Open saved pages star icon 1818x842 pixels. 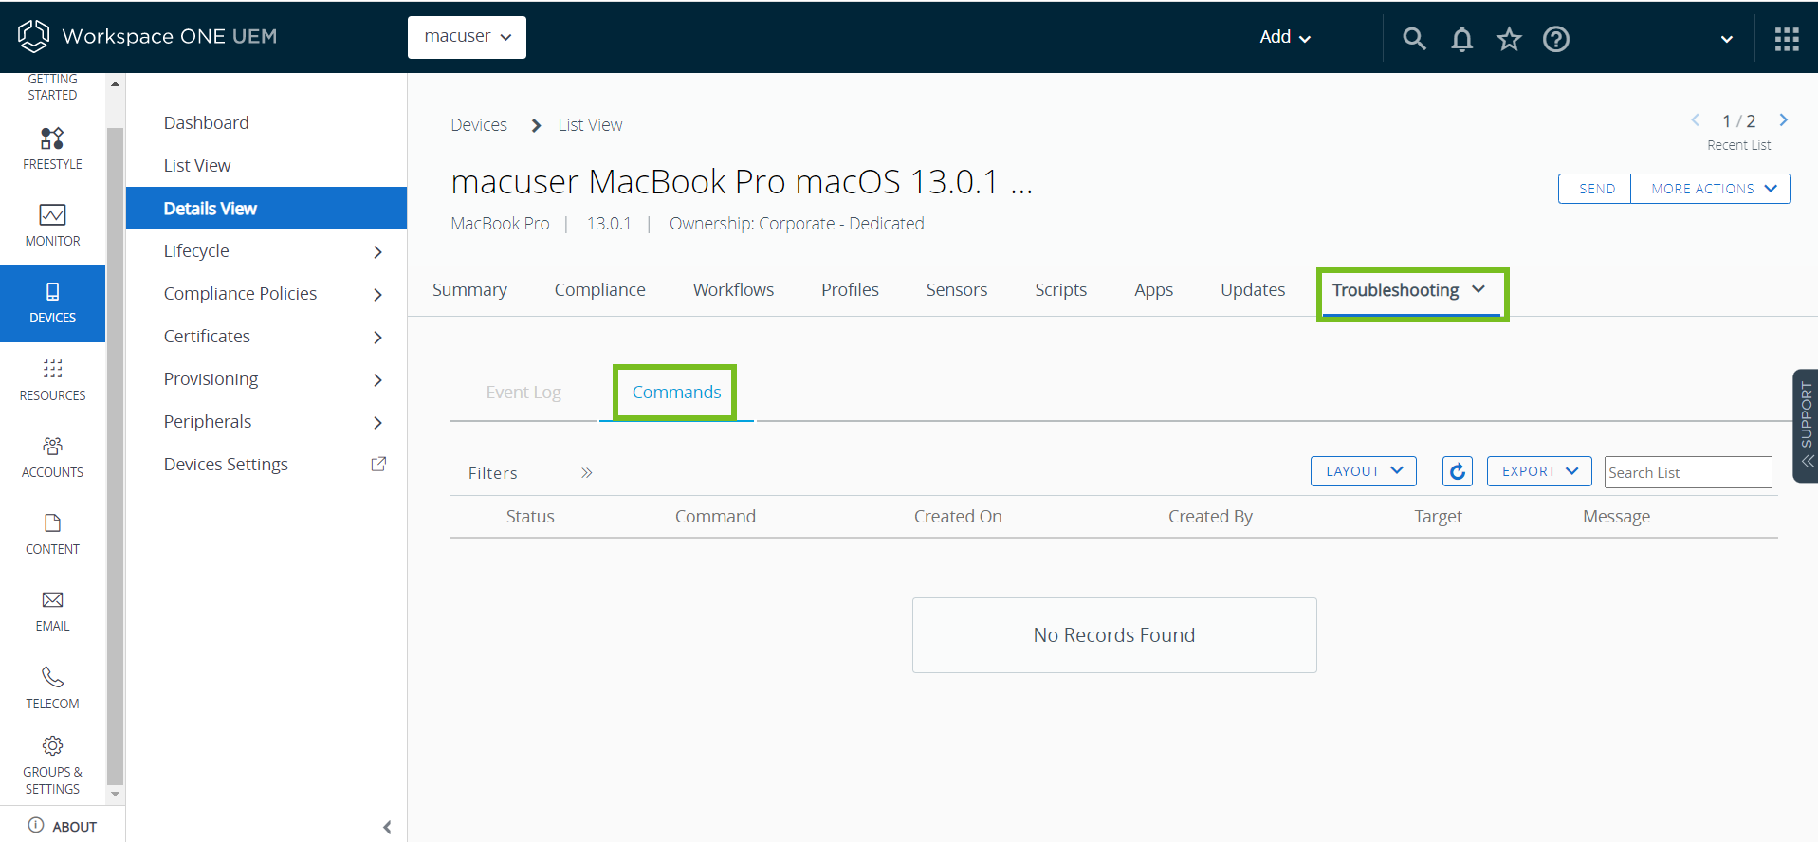(x=1509, y=38)
